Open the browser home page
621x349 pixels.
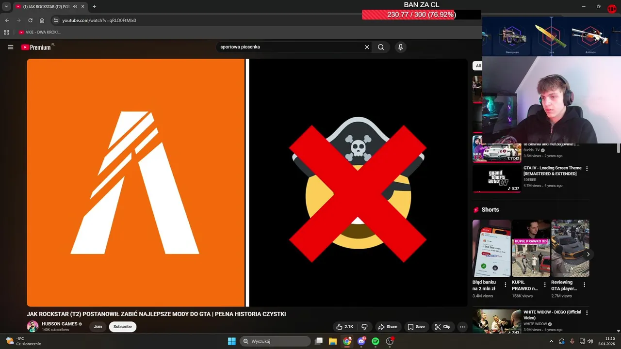pyautogui.click(x=42, y=20)
